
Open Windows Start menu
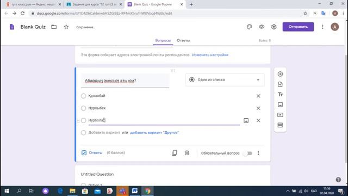coord(7,191)
